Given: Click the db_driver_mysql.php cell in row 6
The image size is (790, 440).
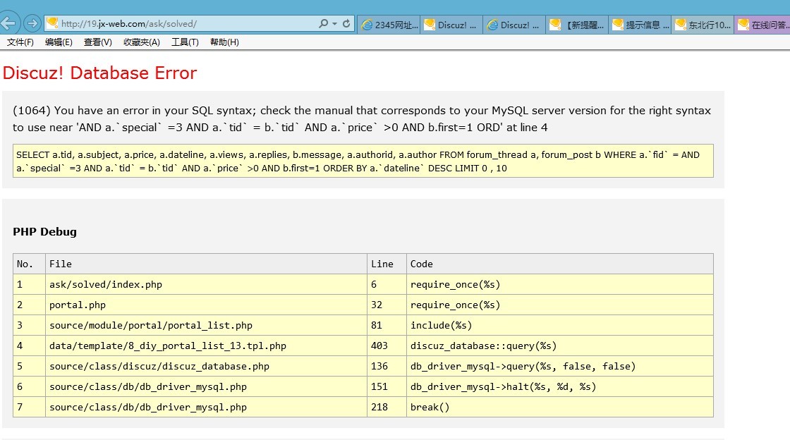Looking at the screenshot, I should click(206, 386).
